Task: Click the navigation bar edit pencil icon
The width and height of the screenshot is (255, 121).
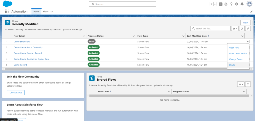Action: pyautogui.click(x=251, y=12)
